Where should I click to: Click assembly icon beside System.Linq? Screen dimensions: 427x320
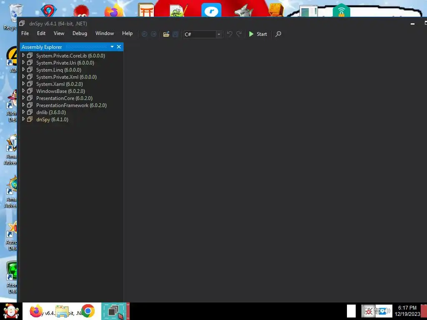pos(30,70)
